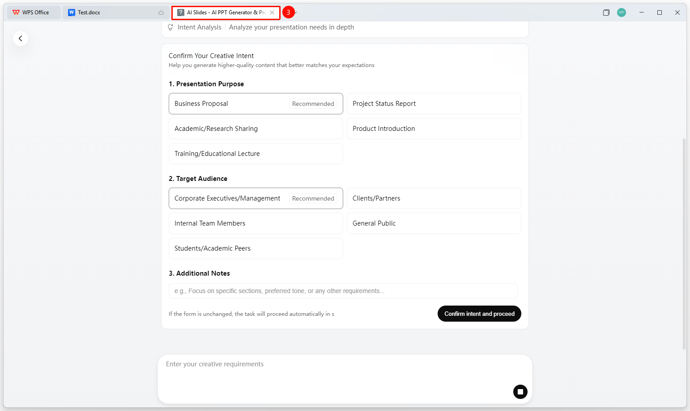Select Internal Team Members audience
Image resolution: width=690 pixels, height=411 pixels.
tap(256, 223)
